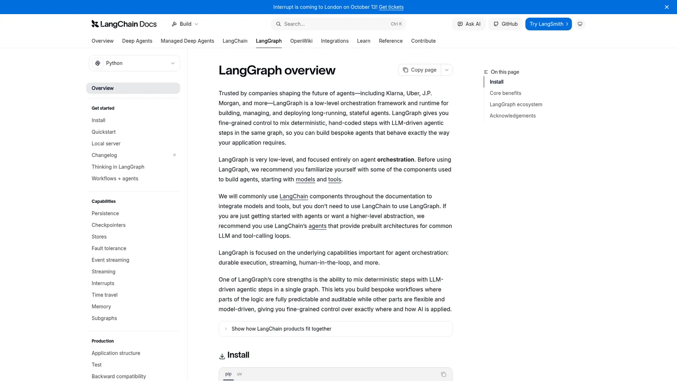Open the Managed Deep Agents tab
The image size is (677, 381).
click(187, 41)
